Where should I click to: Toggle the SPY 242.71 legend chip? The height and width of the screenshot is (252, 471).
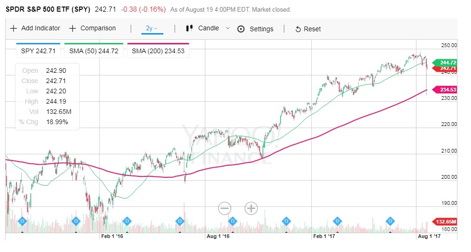tap(38, 51)
